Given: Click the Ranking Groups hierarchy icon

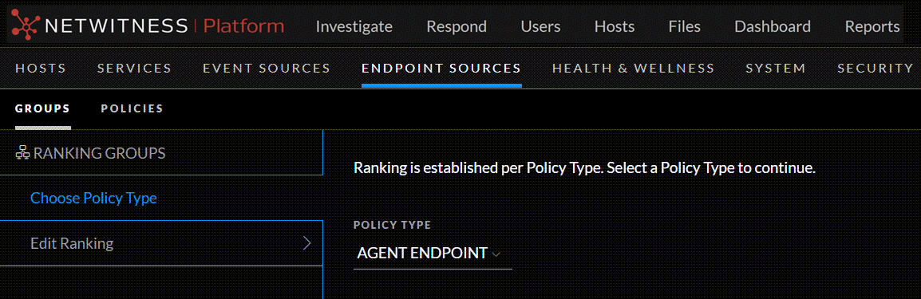Looking at the screenshot, I should (23, 154).
